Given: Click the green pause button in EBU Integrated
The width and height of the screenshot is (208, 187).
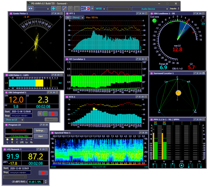Looking at the screenshot, I should coord(45,114).
